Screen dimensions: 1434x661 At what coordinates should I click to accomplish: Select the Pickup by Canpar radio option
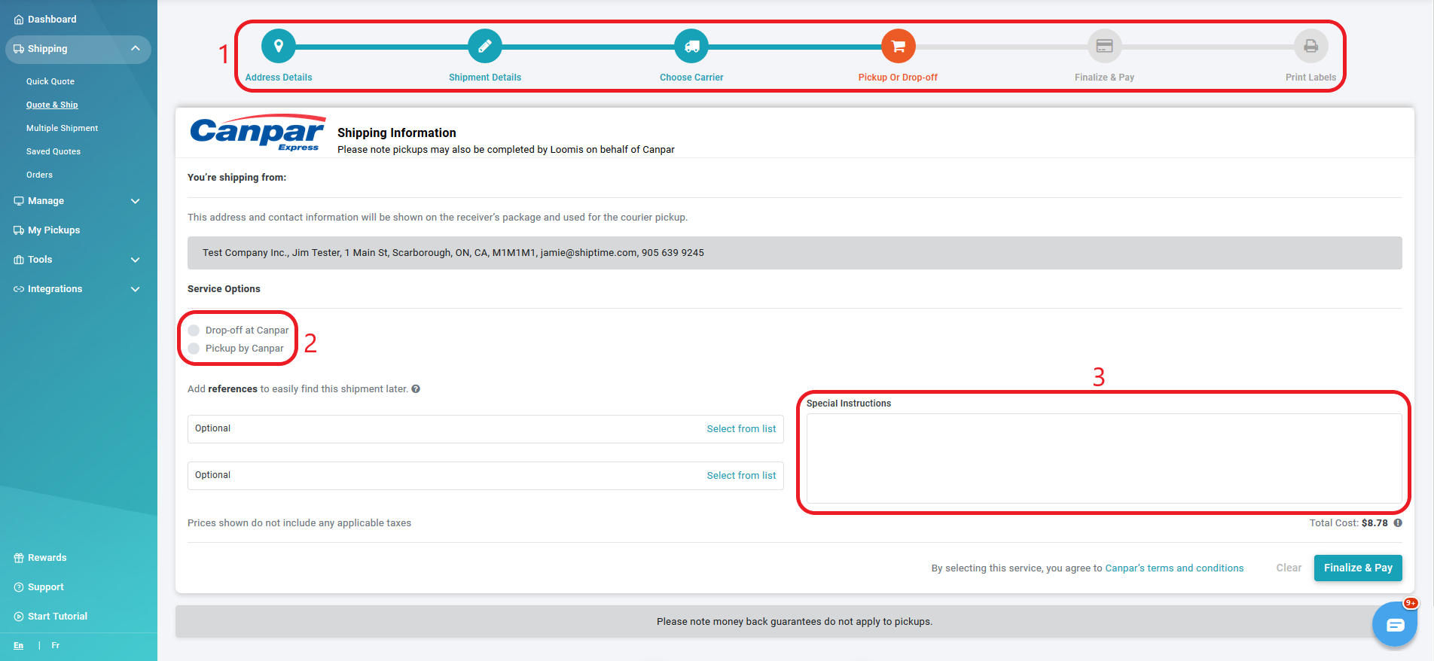coord(194,349)
